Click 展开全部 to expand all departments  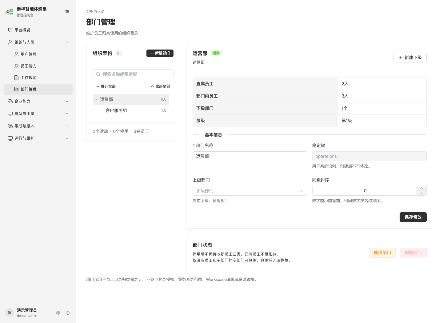pyautogui.click(x=106, y=86)
